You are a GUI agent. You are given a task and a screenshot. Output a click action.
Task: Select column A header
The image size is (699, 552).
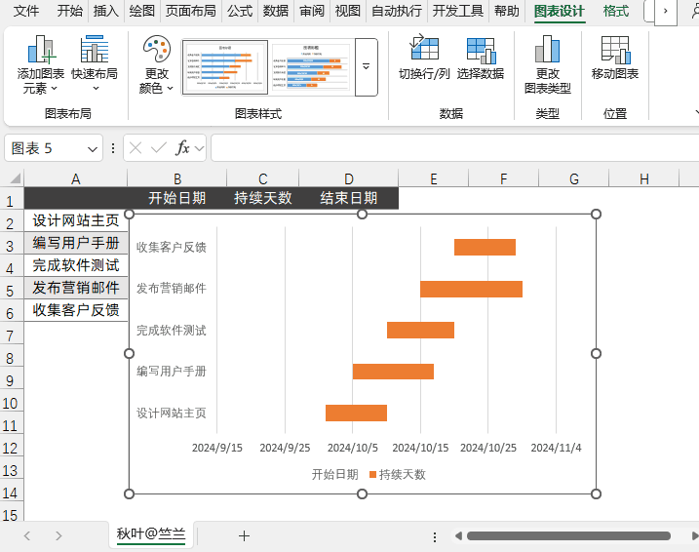[75, 178]
